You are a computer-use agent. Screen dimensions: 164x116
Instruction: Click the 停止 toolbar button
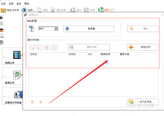[x=76, y=10]
